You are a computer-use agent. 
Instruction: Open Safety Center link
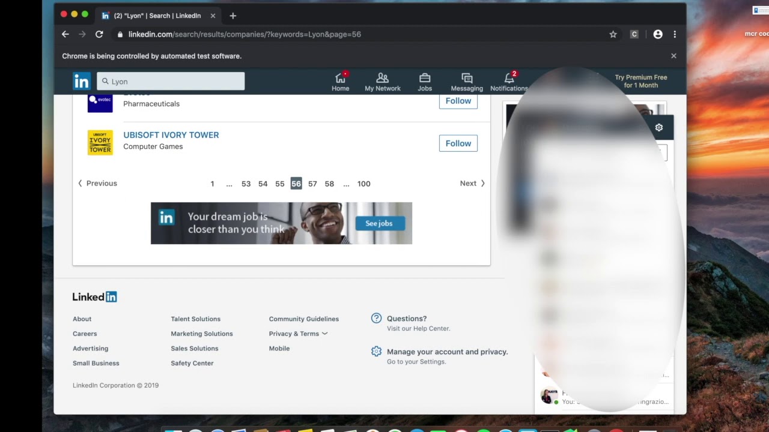pos(192,363)
